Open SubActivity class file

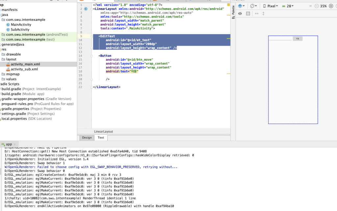click(20, 29)
